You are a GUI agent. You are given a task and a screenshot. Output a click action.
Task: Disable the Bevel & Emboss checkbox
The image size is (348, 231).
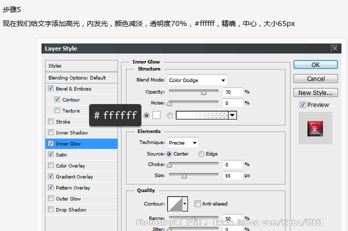click(x=50, y=88)
